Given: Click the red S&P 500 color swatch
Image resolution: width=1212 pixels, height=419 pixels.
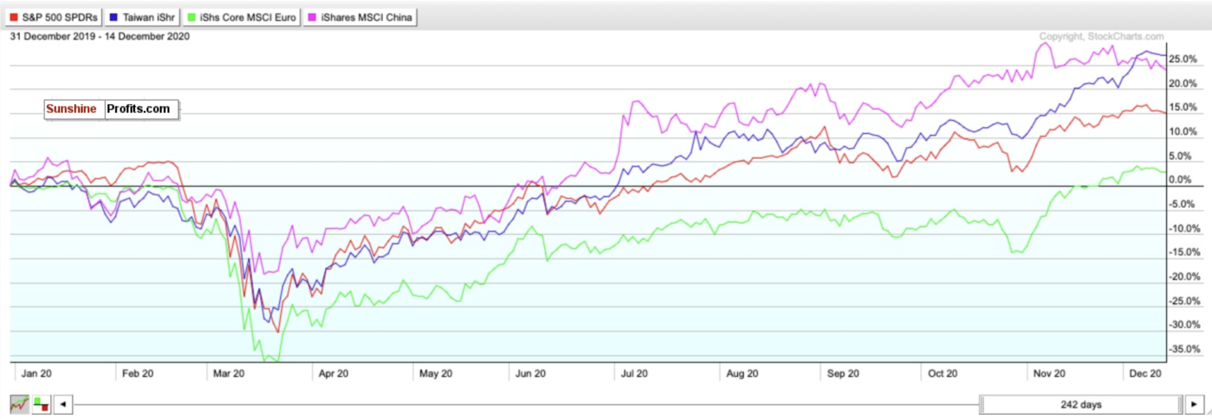Looking at the screenshot, I should click(14, 17).
